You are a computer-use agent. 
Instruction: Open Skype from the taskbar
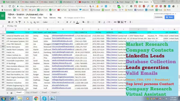click(44, 98)
